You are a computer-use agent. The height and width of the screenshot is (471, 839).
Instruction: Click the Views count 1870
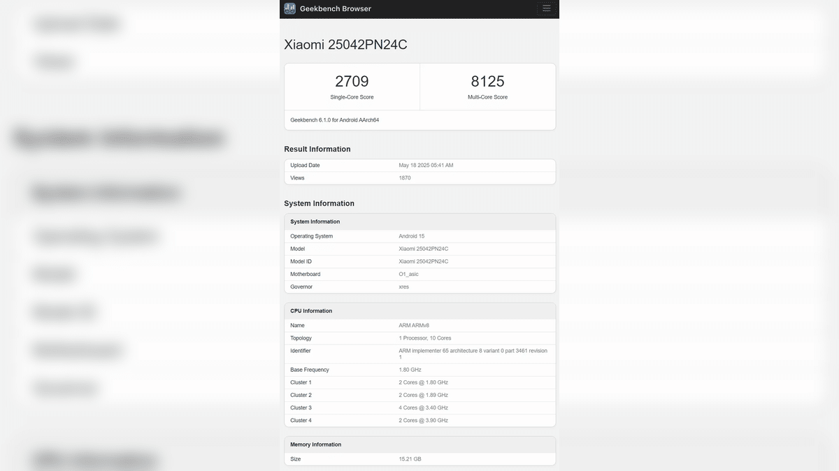pos(405,178)
